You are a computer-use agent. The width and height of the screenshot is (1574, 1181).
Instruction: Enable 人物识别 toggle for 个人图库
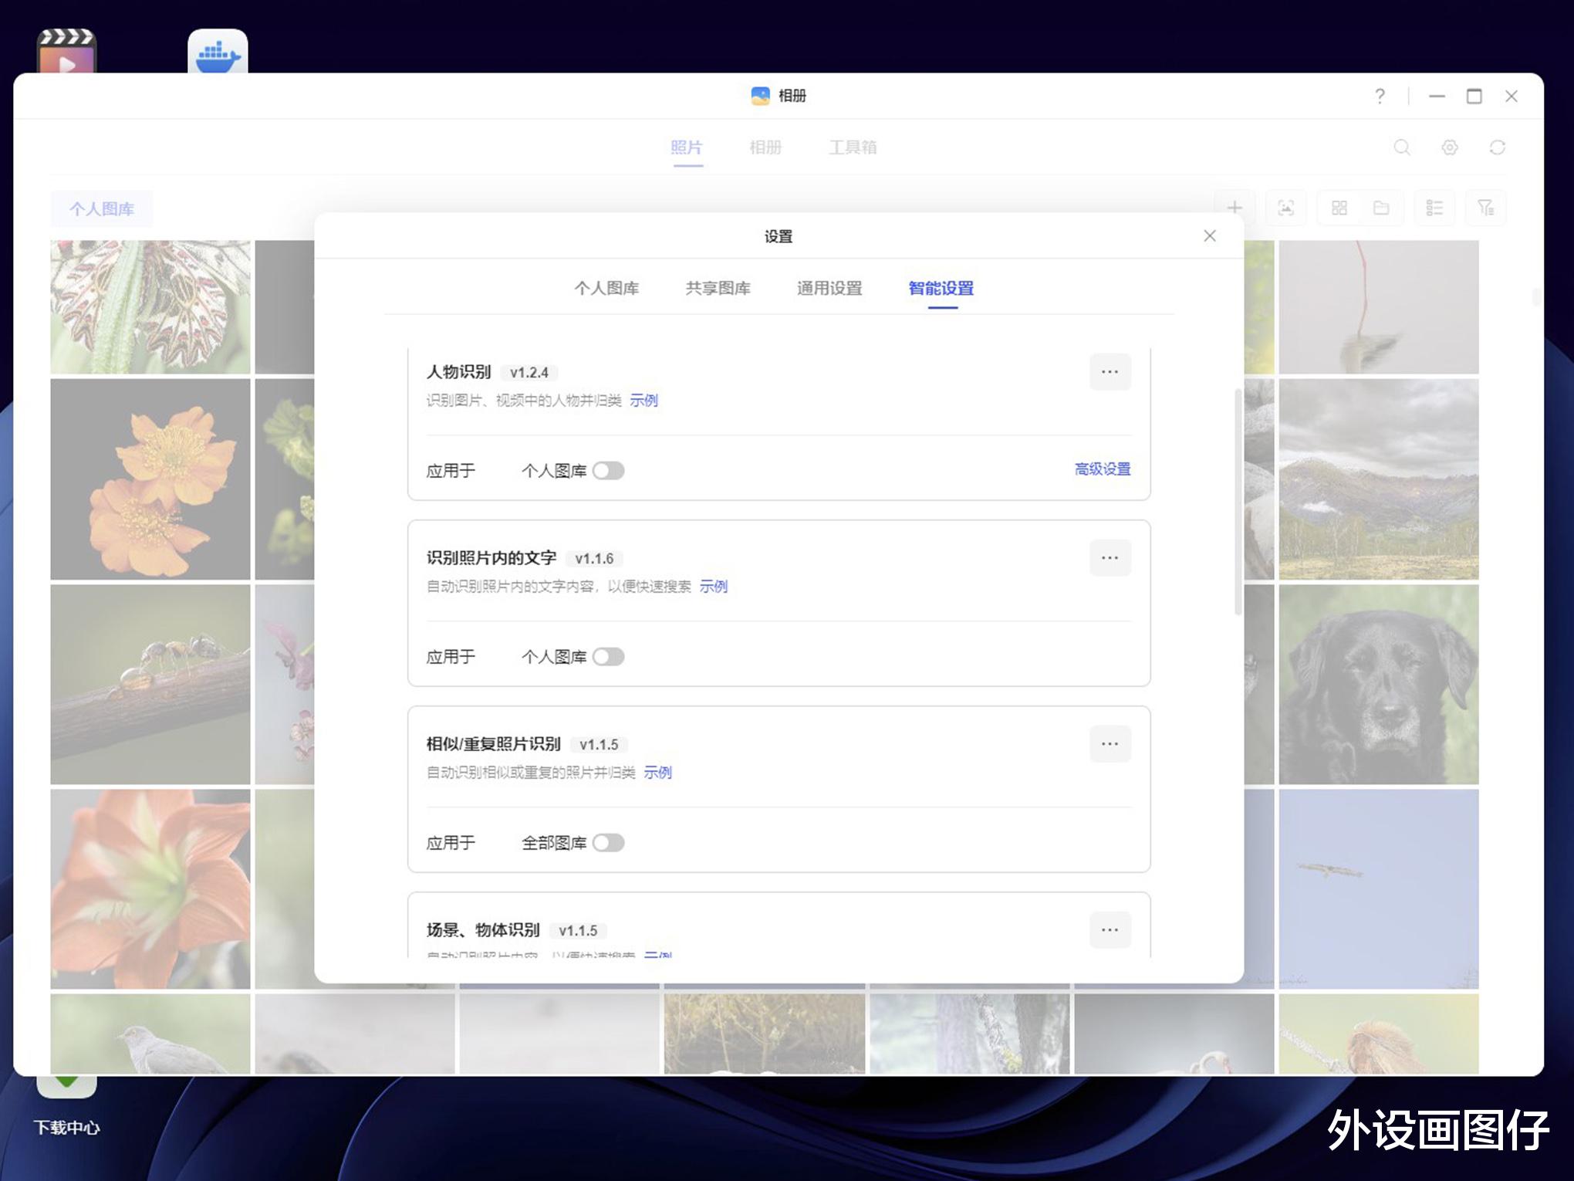pyautogui.click(x=608, y=471)
